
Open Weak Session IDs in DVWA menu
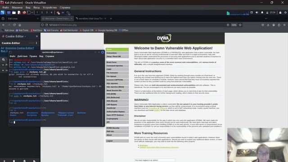117,90
